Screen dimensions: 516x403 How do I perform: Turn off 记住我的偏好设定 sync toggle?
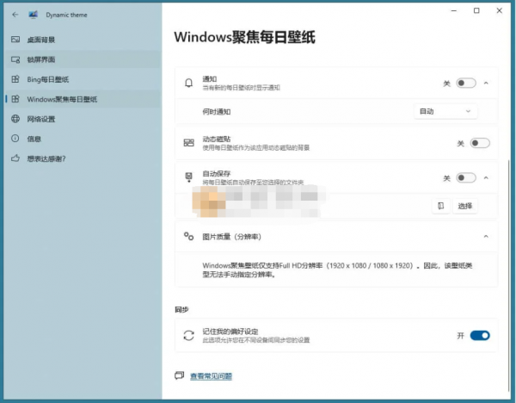click(x=479, y=335)
